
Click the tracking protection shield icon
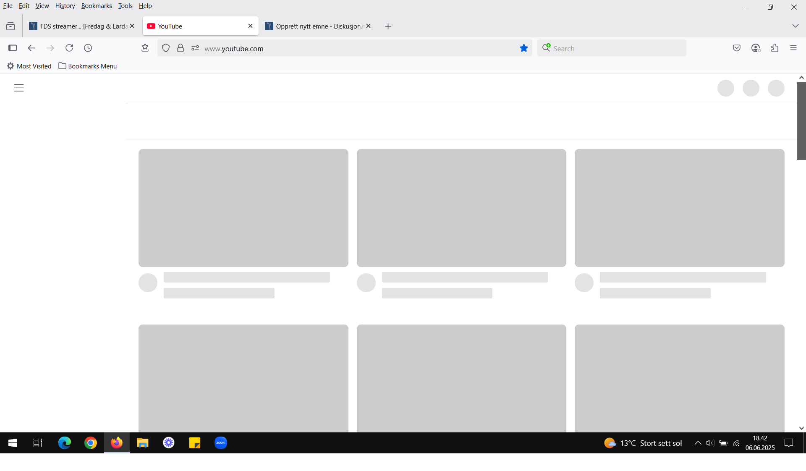pyautogui.click(x=166, y=48)
